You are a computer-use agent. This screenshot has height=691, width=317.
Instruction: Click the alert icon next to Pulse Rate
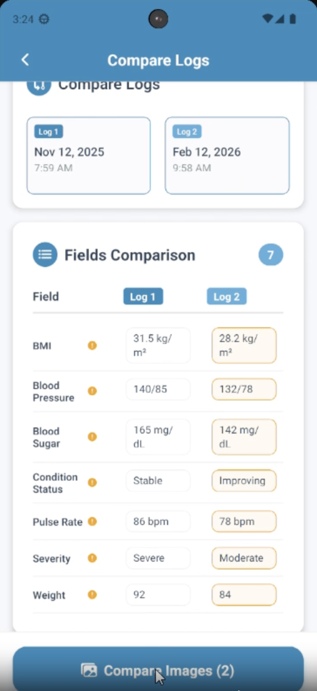(92, 521)
